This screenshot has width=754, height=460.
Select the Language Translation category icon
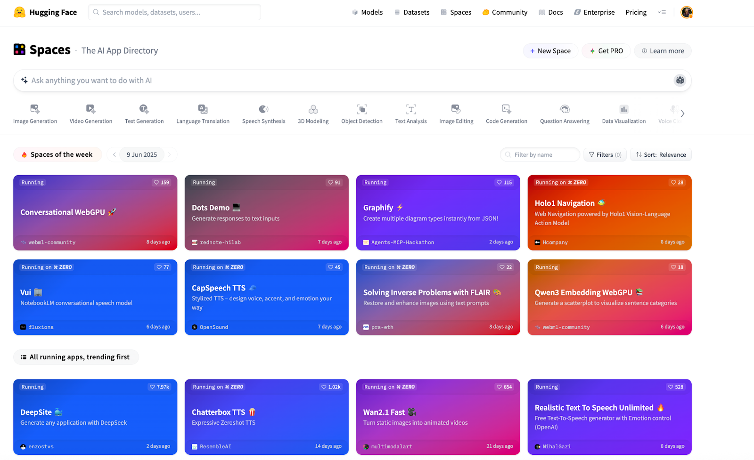[x=203, y=109]
